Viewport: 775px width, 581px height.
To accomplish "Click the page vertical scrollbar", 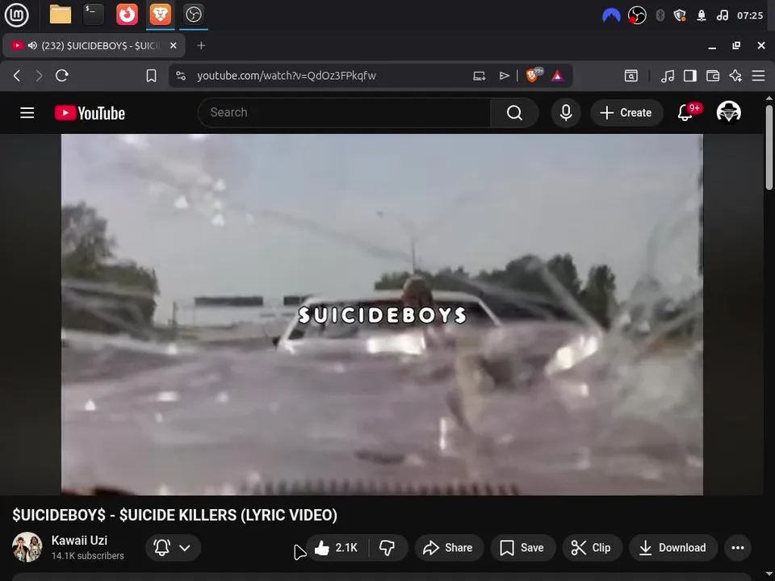I will click(x=769, y=146).
